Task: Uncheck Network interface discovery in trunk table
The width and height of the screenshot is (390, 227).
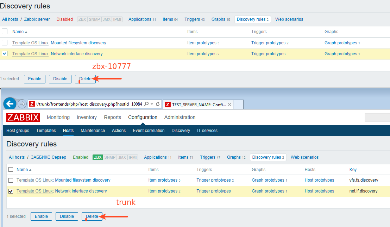Action: click(x=11, y=191)
